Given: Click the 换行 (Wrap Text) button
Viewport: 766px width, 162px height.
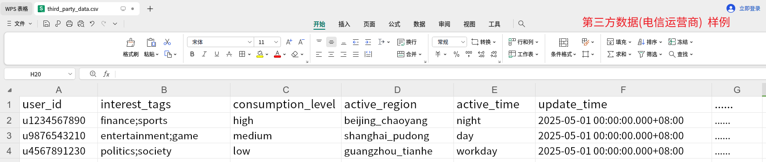Looking at the screenshot, I should [407, 42].
